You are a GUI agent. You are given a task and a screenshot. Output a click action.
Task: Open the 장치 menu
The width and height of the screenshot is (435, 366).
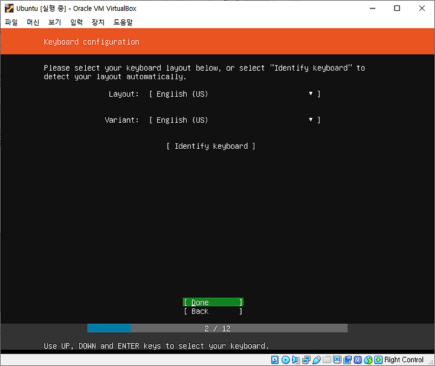98,22
